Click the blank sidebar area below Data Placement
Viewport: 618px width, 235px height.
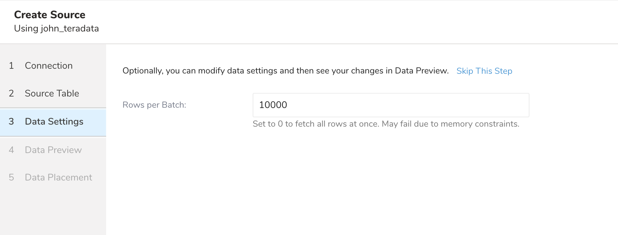[x=53, y=210]
